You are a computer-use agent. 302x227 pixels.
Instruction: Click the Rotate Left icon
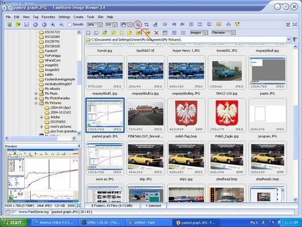(174, 24)
